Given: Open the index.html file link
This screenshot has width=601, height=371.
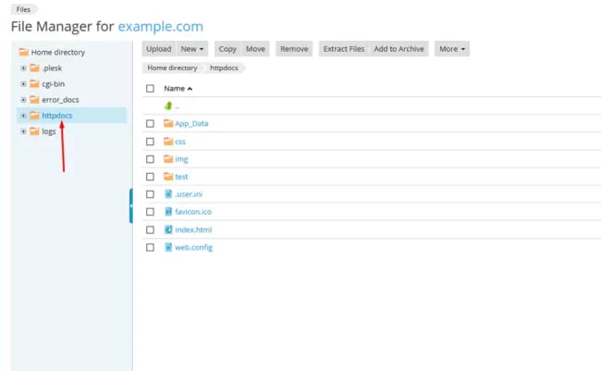Looking at the screenshot, I should (193, 229).
